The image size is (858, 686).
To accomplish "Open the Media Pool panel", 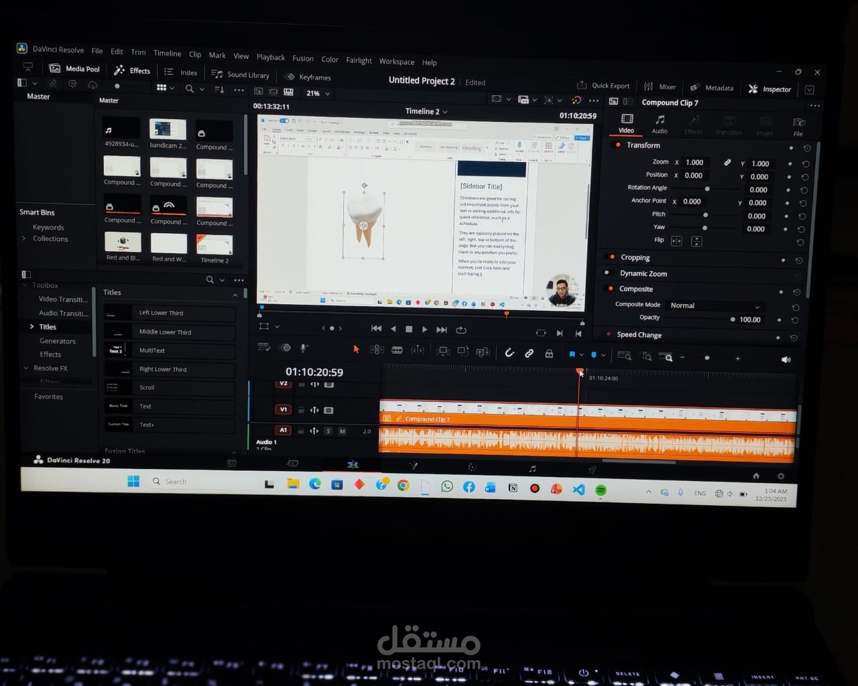I will (x=74, y=68).
